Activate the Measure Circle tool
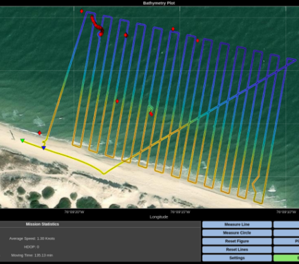The height and width of the screenshot is (264, 299). click(x=237, y=233)
